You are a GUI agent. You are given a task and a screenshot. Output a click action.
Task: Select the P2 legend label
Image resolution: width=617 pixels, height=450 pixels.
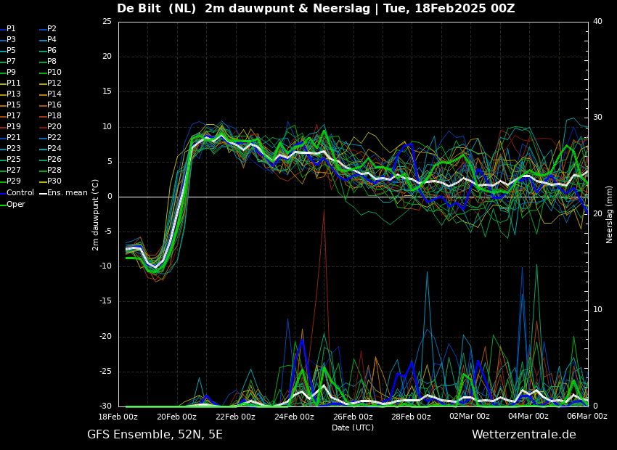pyautogui.click(x=49, y=29)
